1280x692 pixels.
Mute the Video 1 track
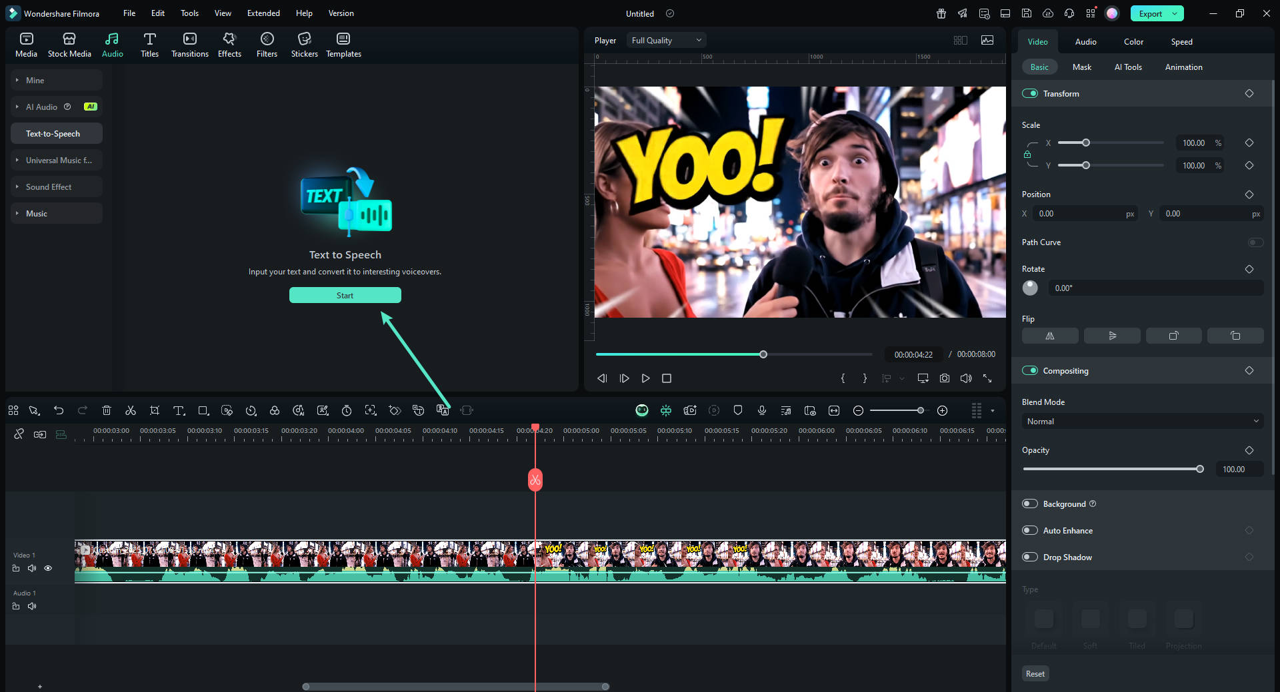pyautogui.click(x=31, y=568)
